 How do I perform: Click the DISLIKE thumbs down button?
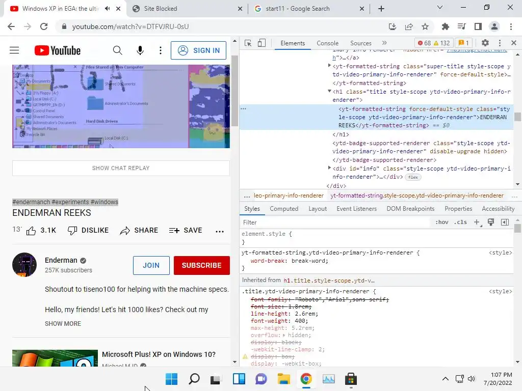coord(88,231)
